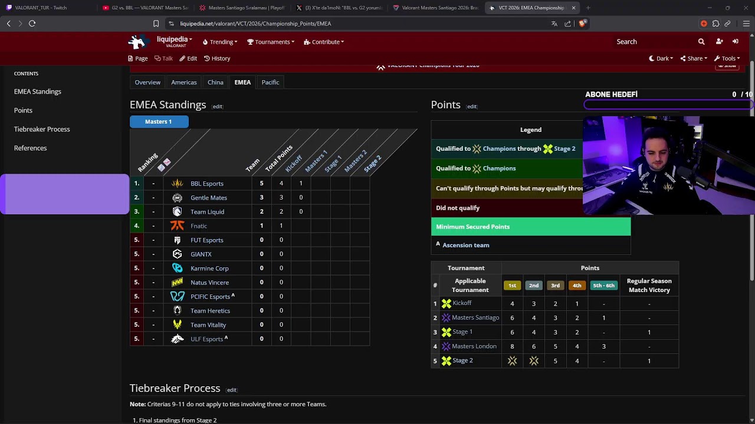Click the silver 2nd place badge
This screenshot has width=755, height=424.
(534, 286)
